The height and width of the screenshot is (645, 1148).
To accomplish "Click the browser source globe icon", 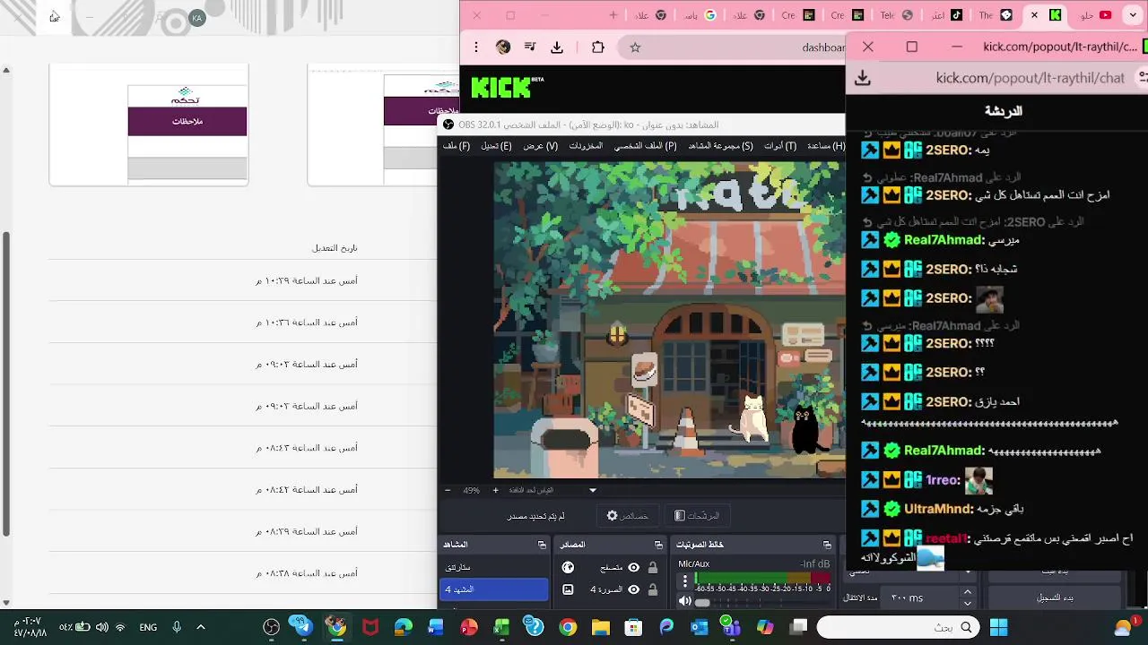I will [x=568, y=567].
